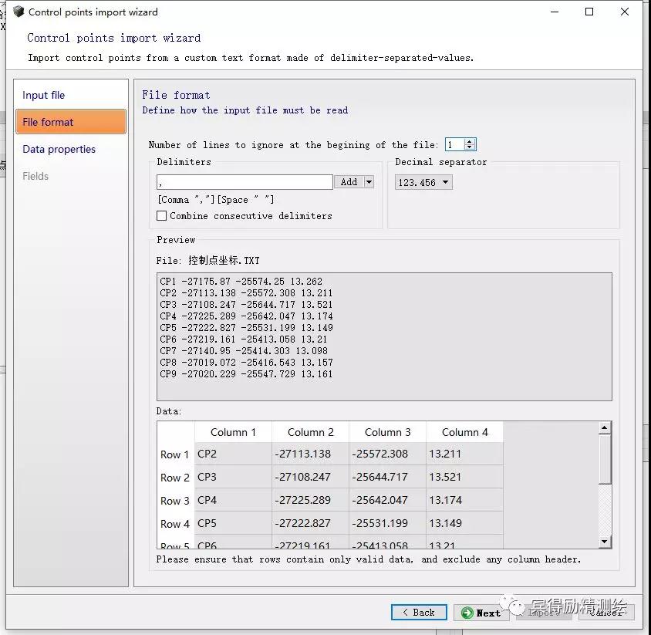Click the Row 1 header in data table
Screen dimensions: 651x635
point(175,454)
